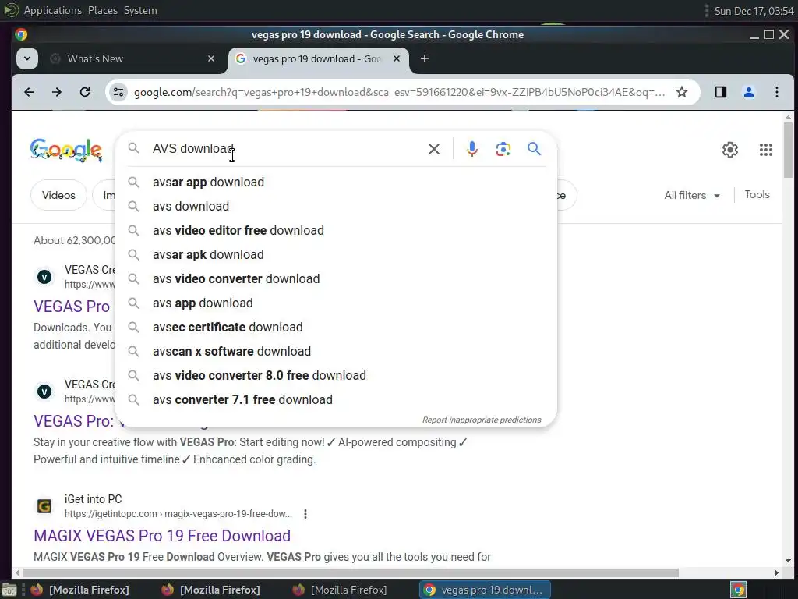Click the Tools button

pyautogui.click(x=757, y=194)
